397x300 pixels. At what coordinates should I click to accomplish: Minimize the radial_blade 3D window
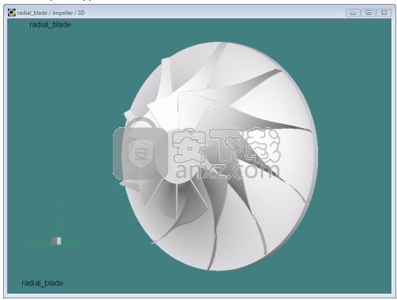pos(353,13)
